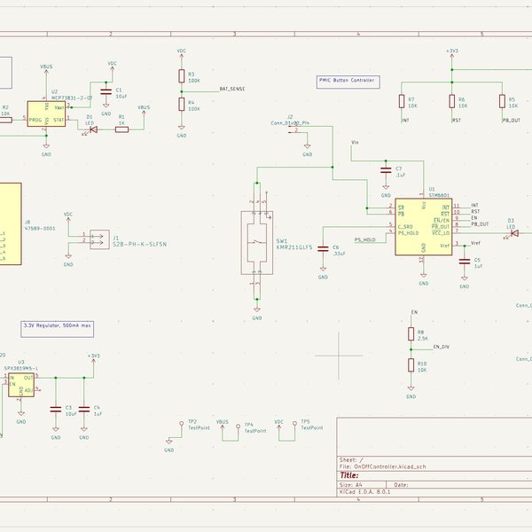This screenshot has width=532, height=532.
Task: Select capacitor C6 .33uF symbol
Action: (x=323, y=248)
